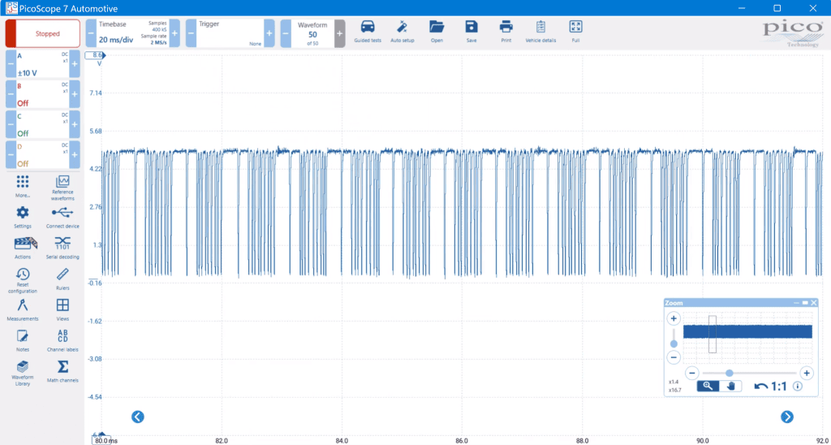The width and height of the screenshot is (831, 445).
Task: Open Serial decoding tool
Action: (x=62, y=245)
